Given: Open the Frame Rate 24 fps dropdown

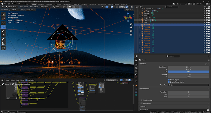Looking at the screenshot, I should pos(189,85).
